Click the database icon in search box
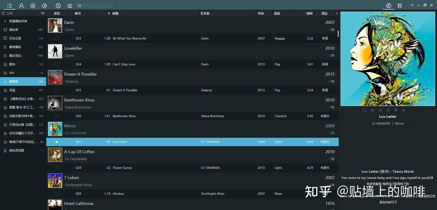This screenshot has height=210, width=437. pos(79,5)
